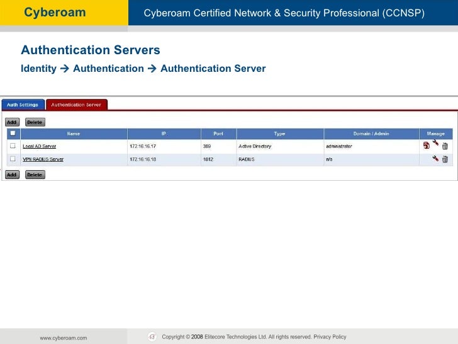Open the Privacy Policy link in footer

(x=330, y=336)
